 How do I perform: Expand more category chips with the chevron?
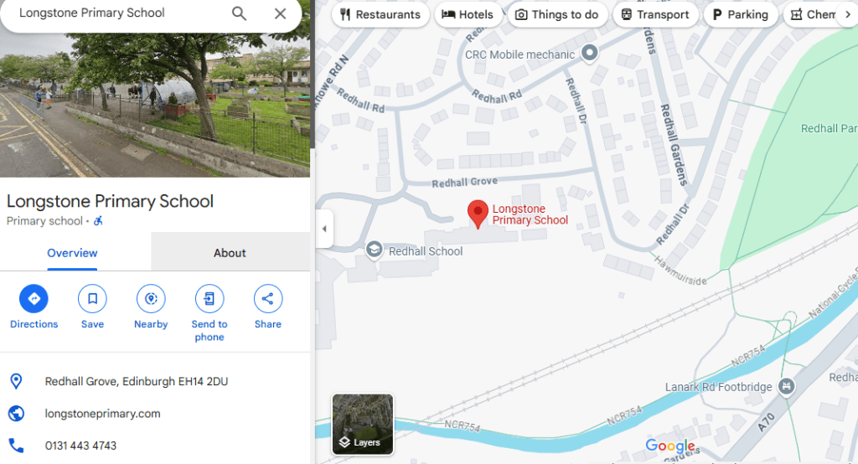click(x=848, y=15)
